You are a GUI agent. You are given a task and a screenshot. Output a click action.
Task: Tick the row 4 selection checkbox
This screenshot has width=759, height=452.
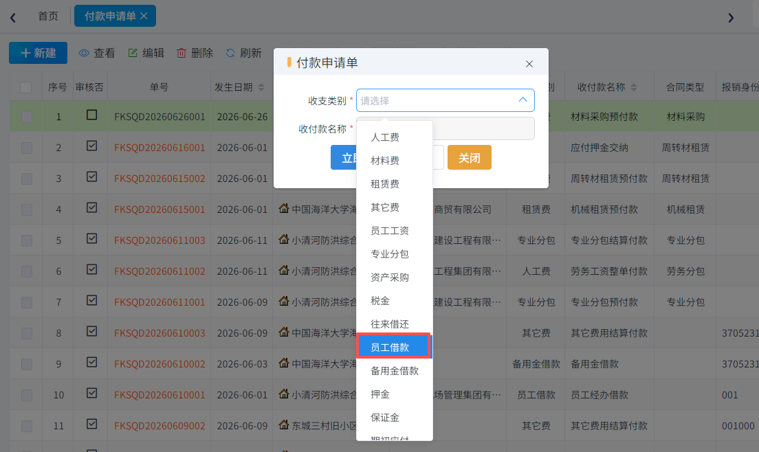(27, 210)
